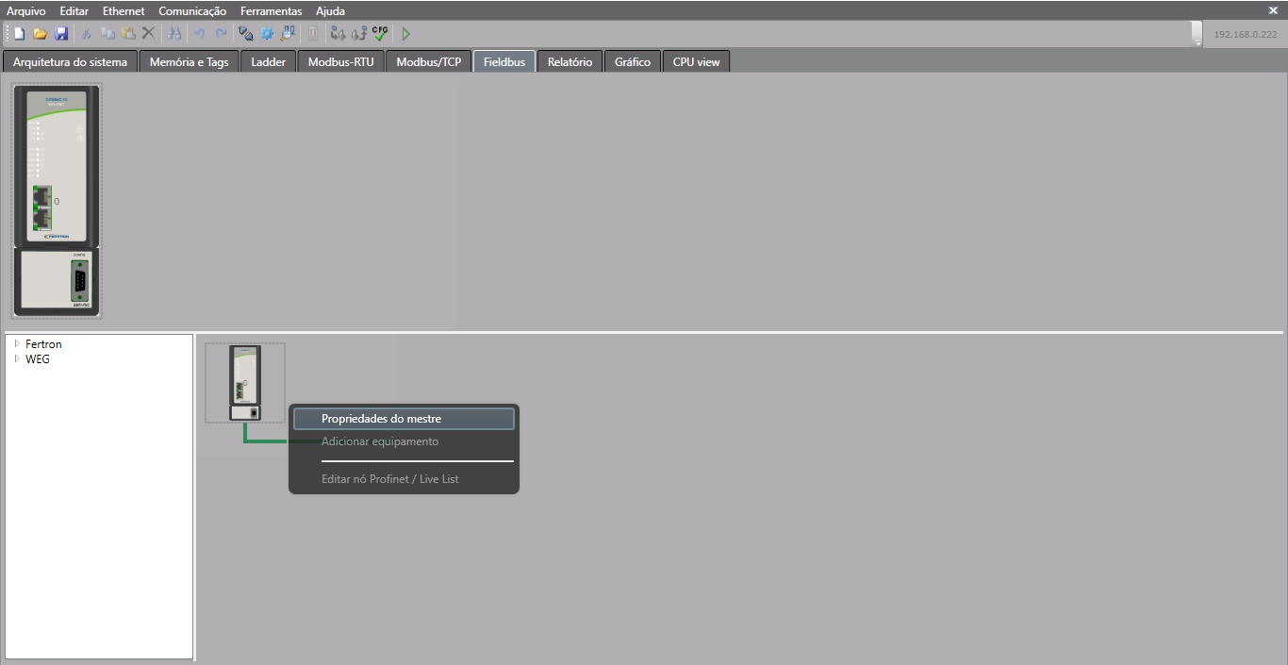Expand the Fertron tree node
Viewport: 1288px width, 665px height.
(x=17, y=344)
